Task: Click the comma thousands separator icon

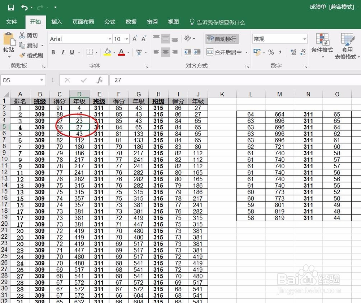Action: [280, 52]
